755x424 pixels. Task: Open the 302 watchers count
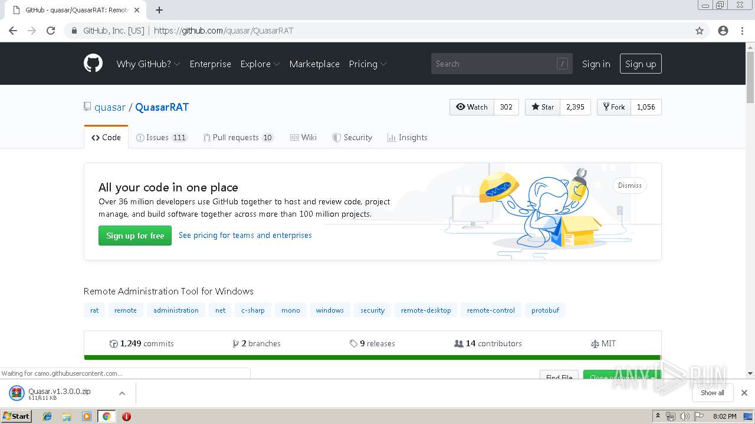506,107
